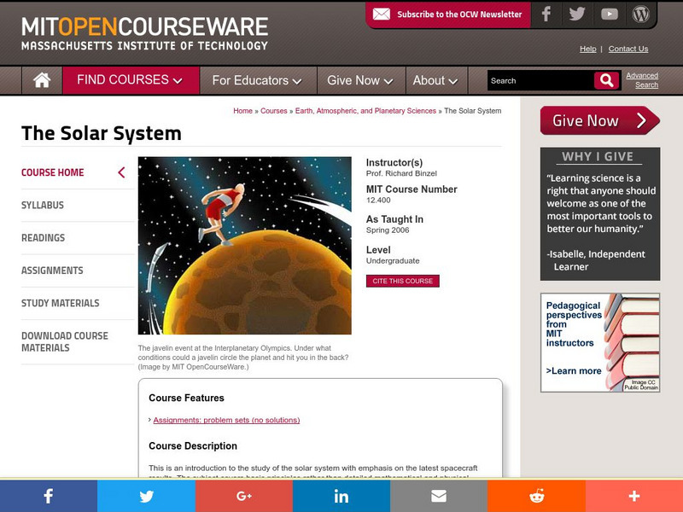Open Earth, Atmospheric, and Planetary Sciences breadcrumb
Image resolution: width=683 pixels, height=512 pixels.
[x=365, y=111]
